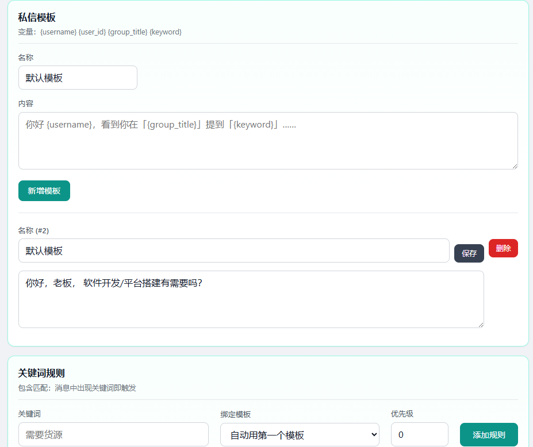Open the 绑定模板 dropdown
This screenshot has width=533, height=447.
[300, 435]
